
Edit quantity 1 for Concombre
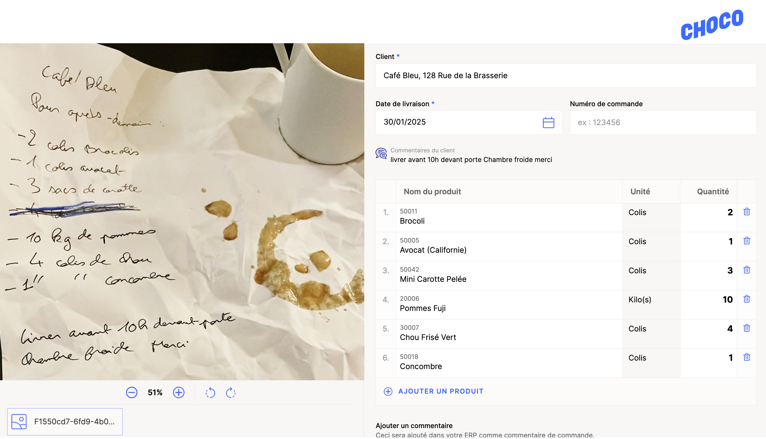tap(708, 363)
